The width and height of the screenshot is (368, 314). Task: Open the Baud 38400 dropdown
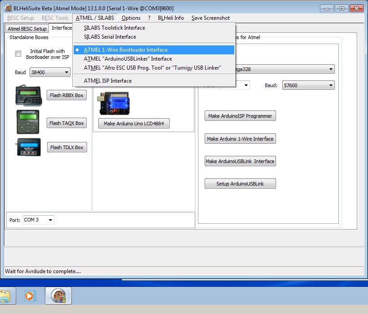pyautogui.click(x=50, y=72)
